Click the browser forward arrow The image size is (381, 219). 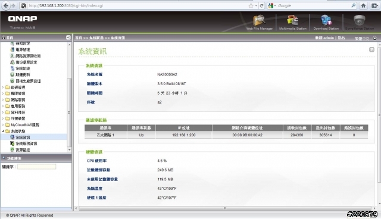tap(13, 5)
